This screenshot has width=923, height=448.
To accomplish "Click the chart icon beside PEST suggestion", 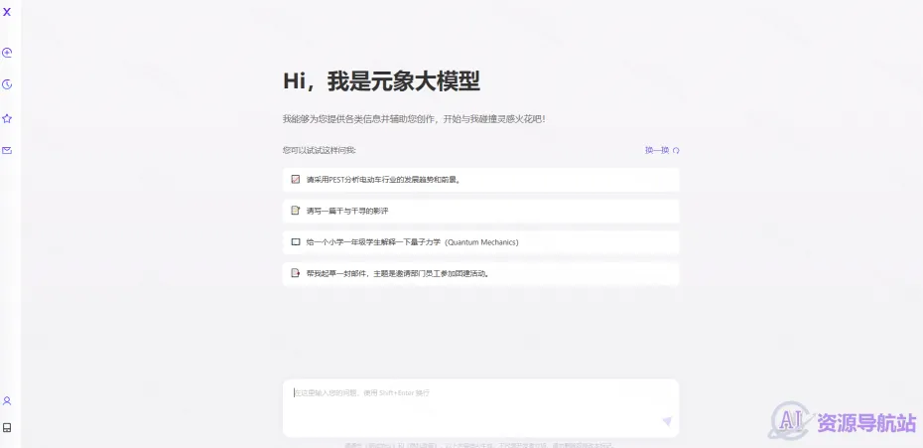I will pos(296,179).
